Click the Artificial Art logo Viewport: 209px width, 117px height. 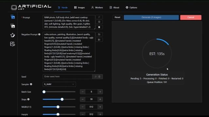31,7
